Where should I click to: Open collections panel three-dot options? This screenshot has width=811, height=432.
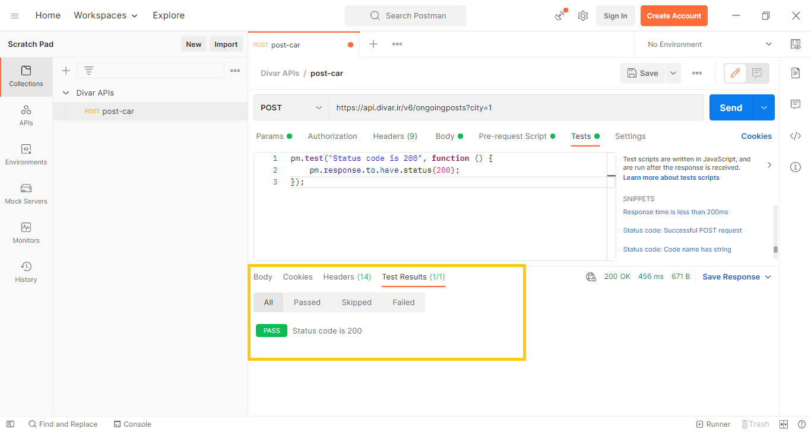pos(235,71)
